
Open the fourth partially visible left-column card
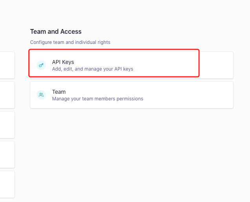click(x=7, y=155)
